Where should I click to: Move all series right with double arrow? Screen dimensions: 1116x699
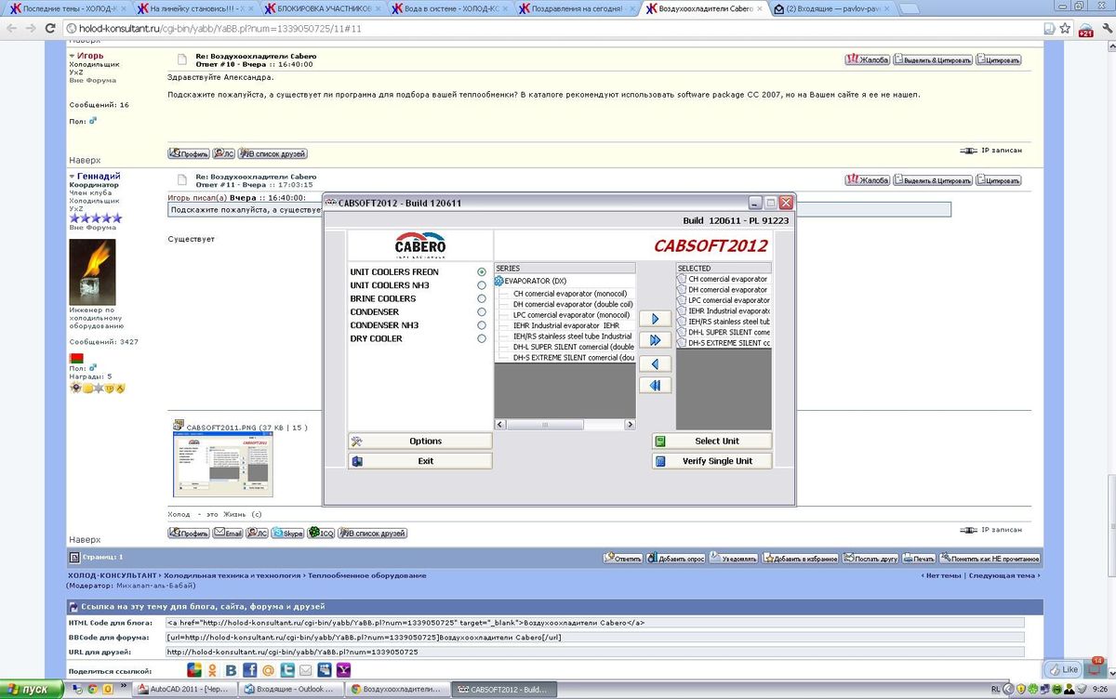pyautogui.click(x=656, y=340)
